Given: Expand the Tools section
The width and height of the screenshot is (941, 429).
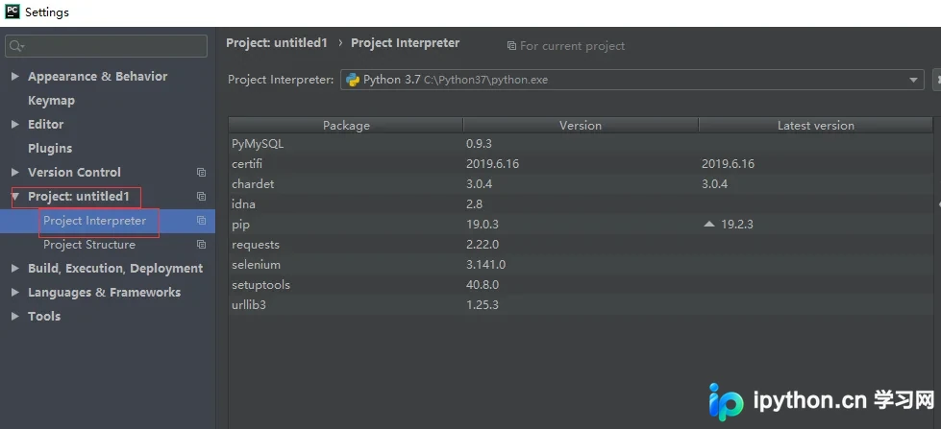Looking at the screenshot, I should click(x=15, y=317).
